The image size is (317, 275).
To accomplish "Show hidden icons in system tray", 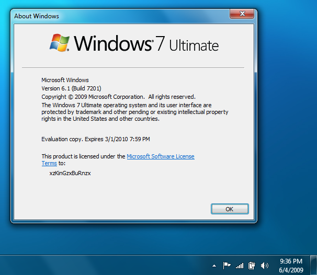I will coord(214,266).
